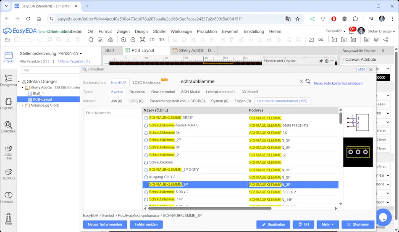Open the Werkzeuge menu

click(x=181, y=31)
